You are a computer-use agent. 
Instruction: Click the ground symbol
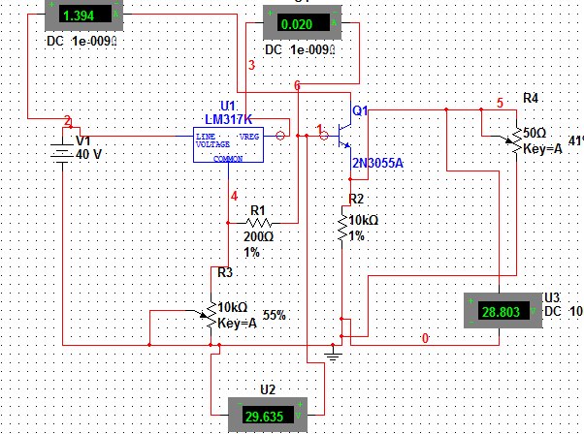(x=333, y=354)
